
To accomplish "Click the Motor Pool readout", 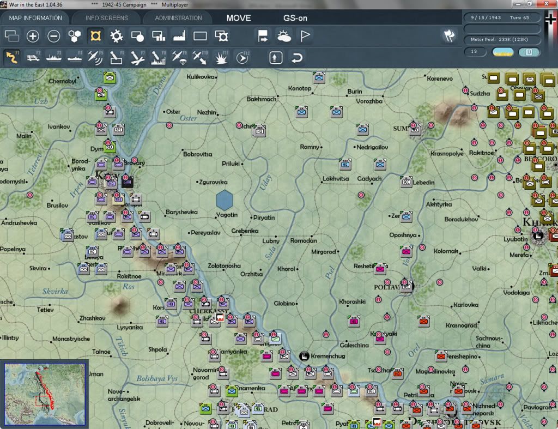I will point(502,39).
